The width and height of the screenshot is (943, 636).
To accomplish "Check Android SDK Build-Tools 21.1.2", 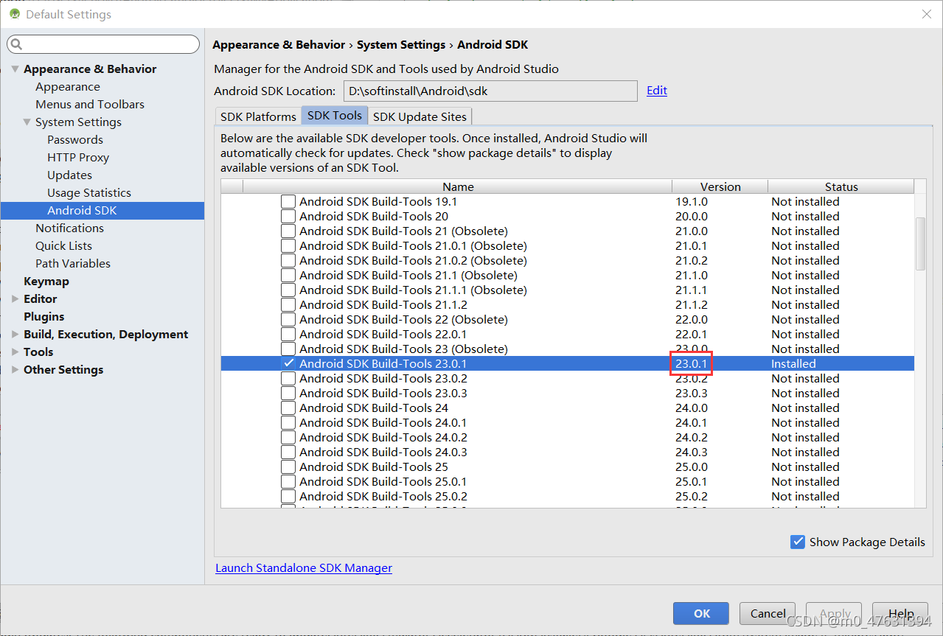I will (x=288, y=304).
